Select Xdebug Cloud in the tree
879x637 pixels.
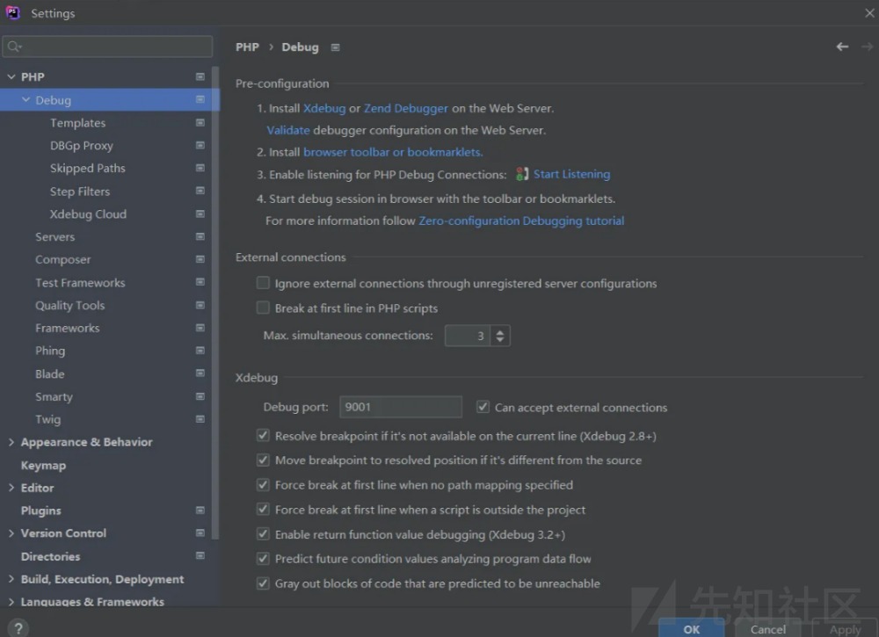click(88, 214)
